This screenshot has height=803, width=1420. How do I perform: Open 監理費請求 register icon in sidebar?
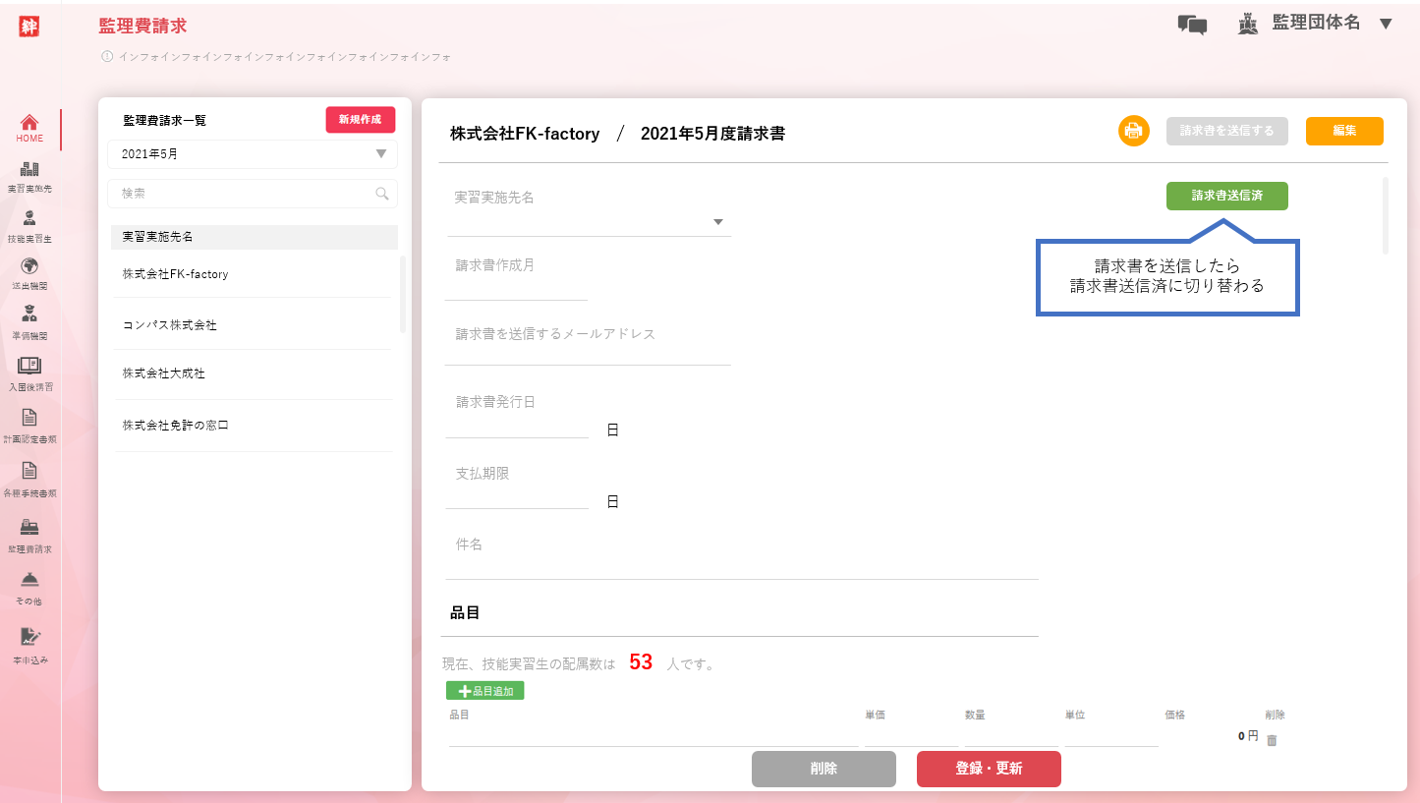[x=29, y=528]
